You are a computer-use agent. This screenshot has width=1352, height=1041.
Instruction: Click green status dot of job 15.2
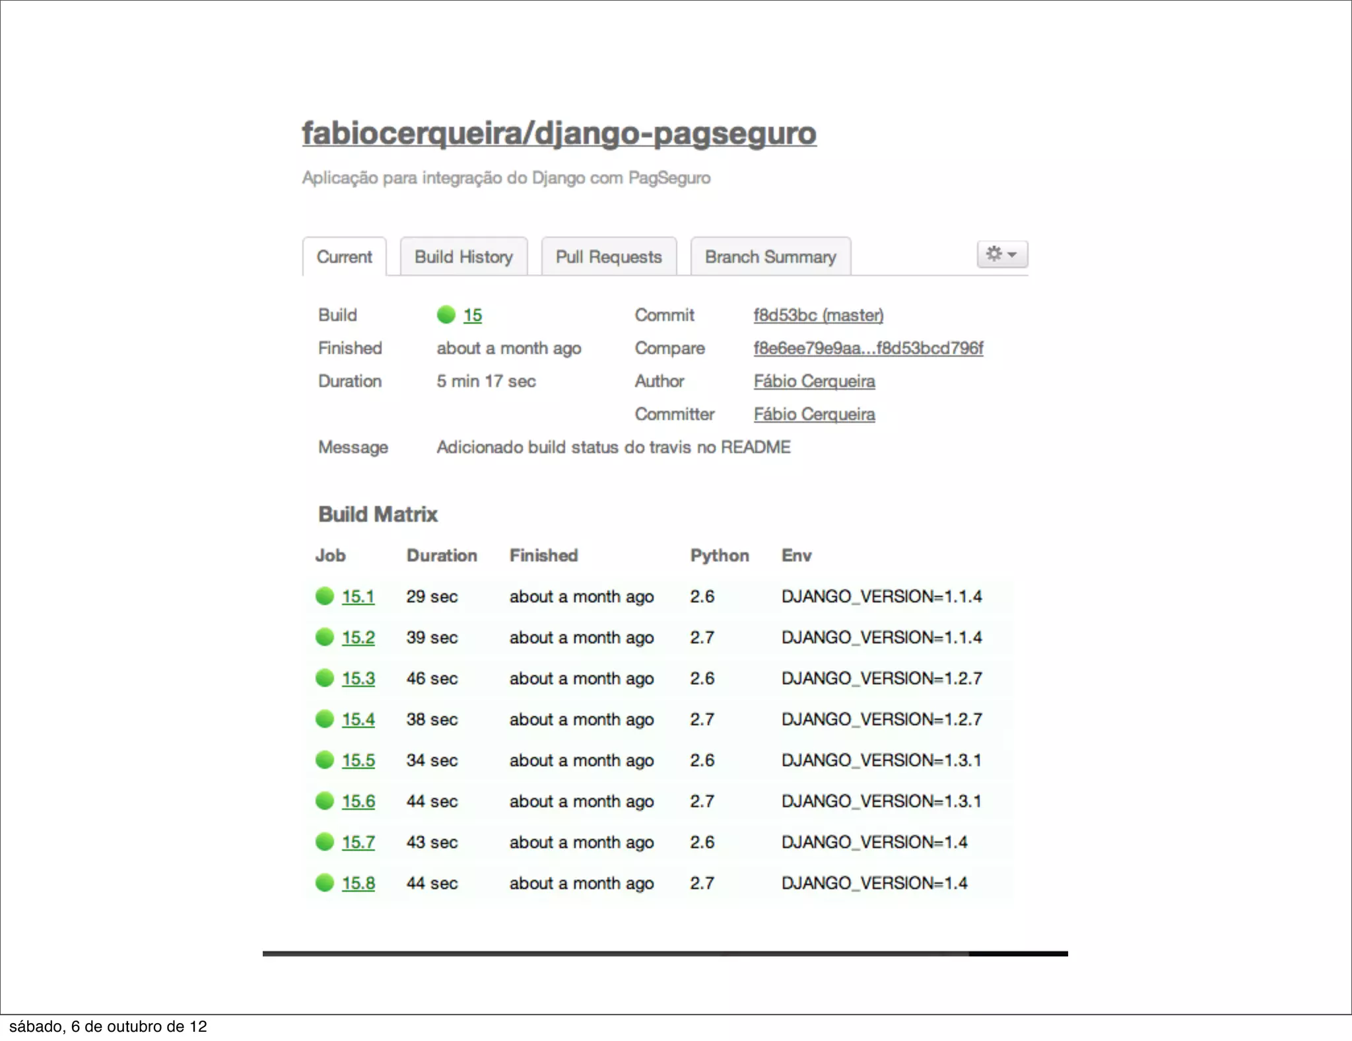click(x=325, y=637)
